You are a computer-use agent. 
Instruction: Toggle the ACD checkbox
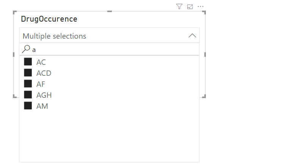pyautogui.click(x=28, y=73)
